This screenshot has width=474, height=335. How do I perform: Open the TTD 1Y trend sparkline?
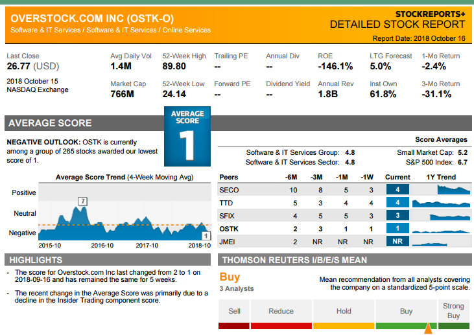442,203
